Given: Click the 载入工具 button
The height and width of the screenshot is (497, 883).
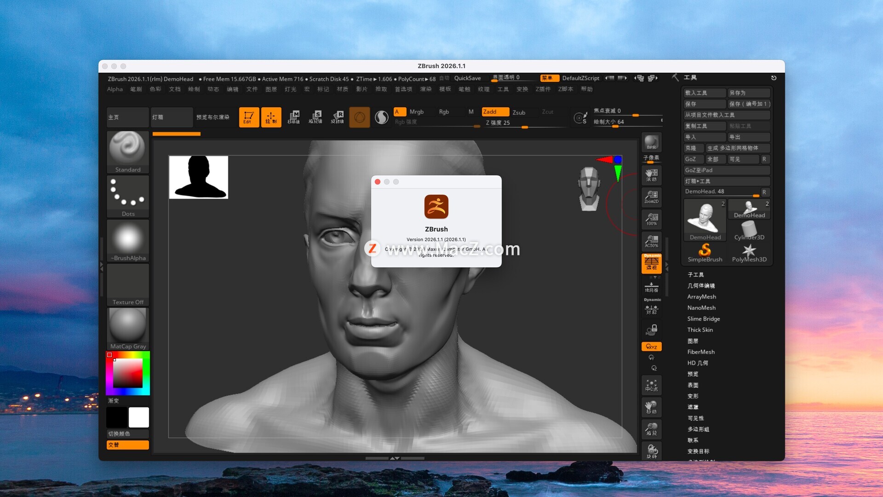Looking at the screenshot, I should point(704,93).
